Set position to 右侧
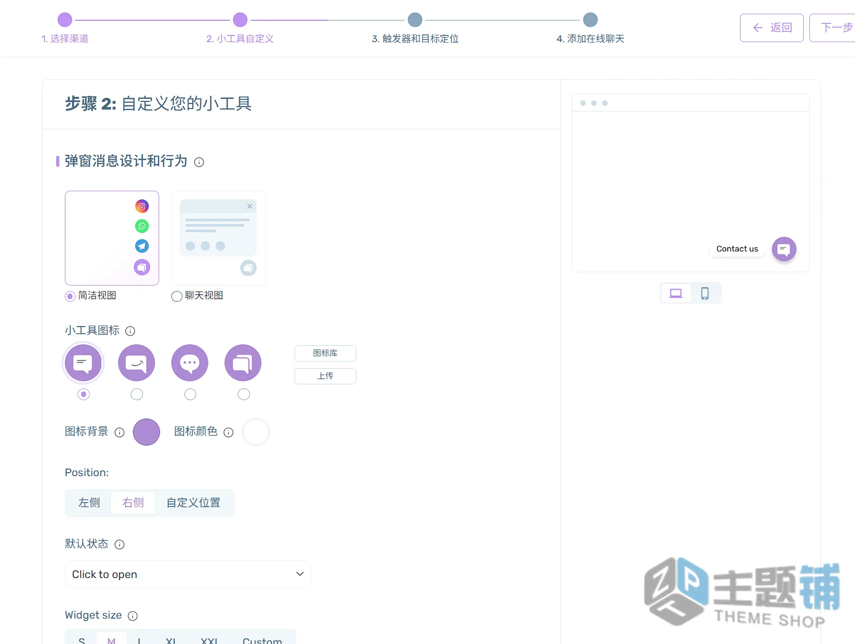This screenshot has width=855, height=644. pyautogui.click(x=133, y=503)
